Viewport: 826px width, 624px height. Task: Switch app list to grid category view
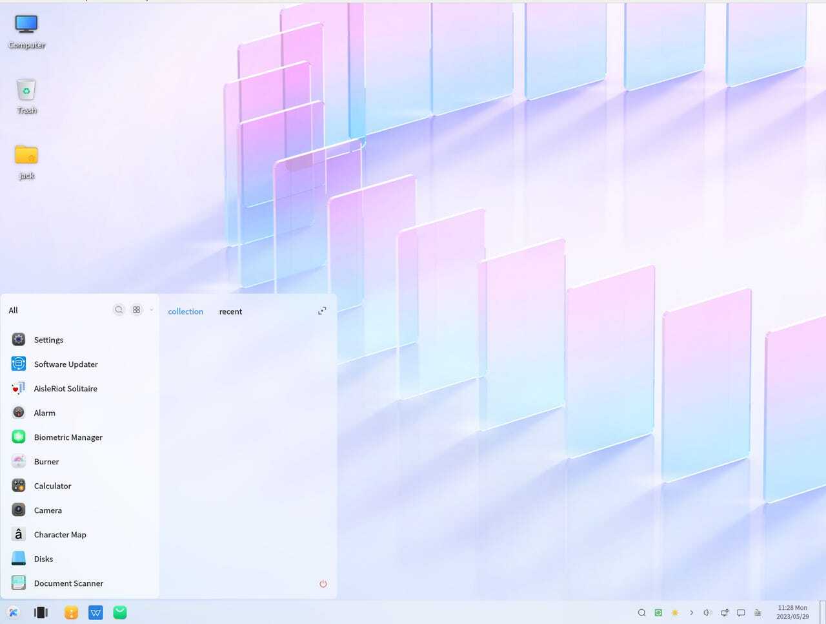136,310
